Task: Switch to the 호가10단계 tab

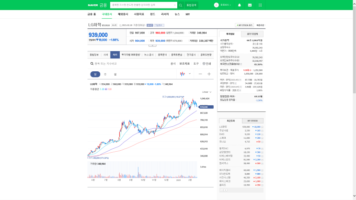Action: (252, 34)
